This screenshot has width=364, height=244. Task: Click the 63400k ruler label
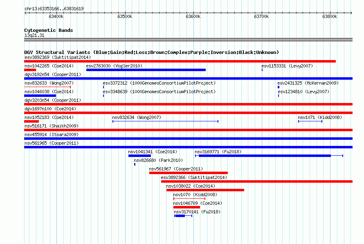pos(56,16)
